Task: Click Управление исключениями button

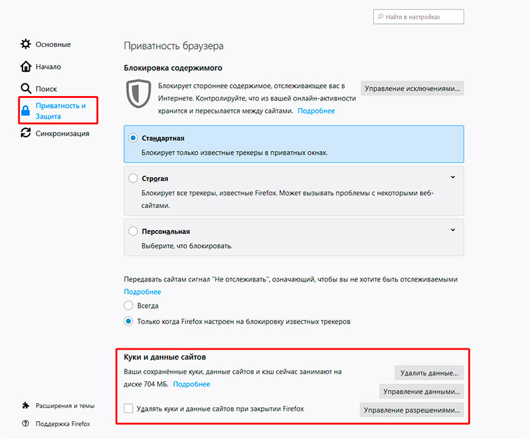Action: pyautogui.click(x=412, y=87)
